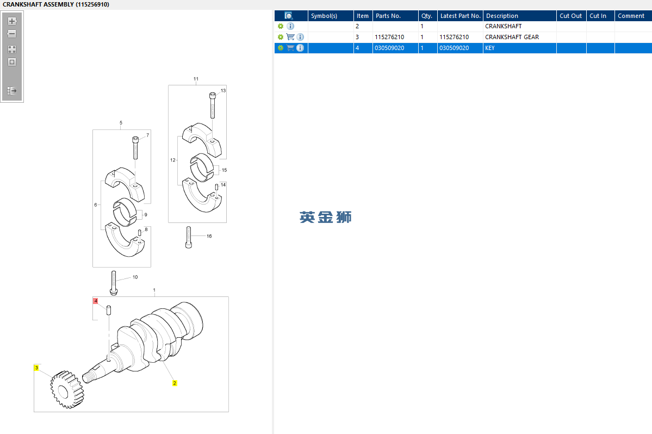
Task: Click yellow callout 3 near gear
Action: click(36, 368)
